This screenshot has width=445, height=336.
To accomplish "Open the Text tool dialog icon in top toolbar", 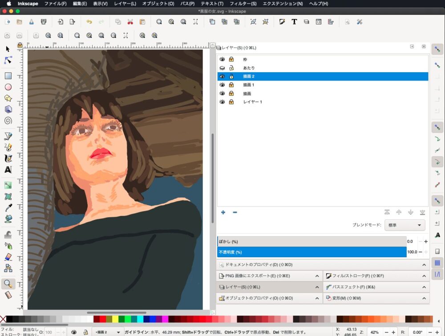I will point(294,21).
